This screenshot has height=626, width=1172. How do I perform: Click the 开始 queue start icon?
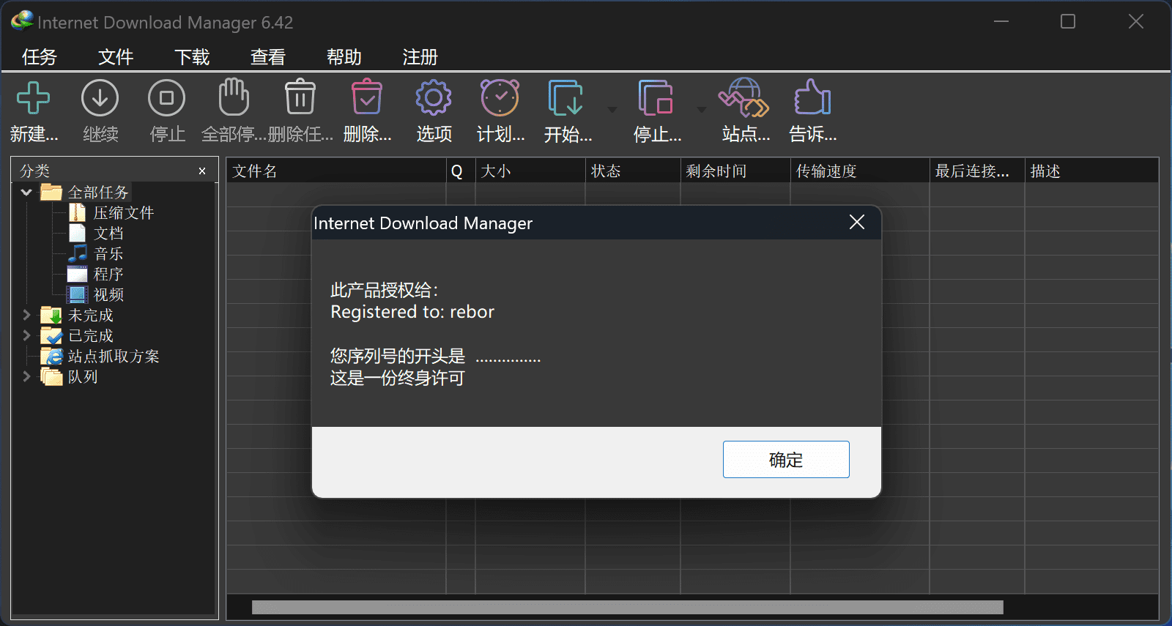565,97
